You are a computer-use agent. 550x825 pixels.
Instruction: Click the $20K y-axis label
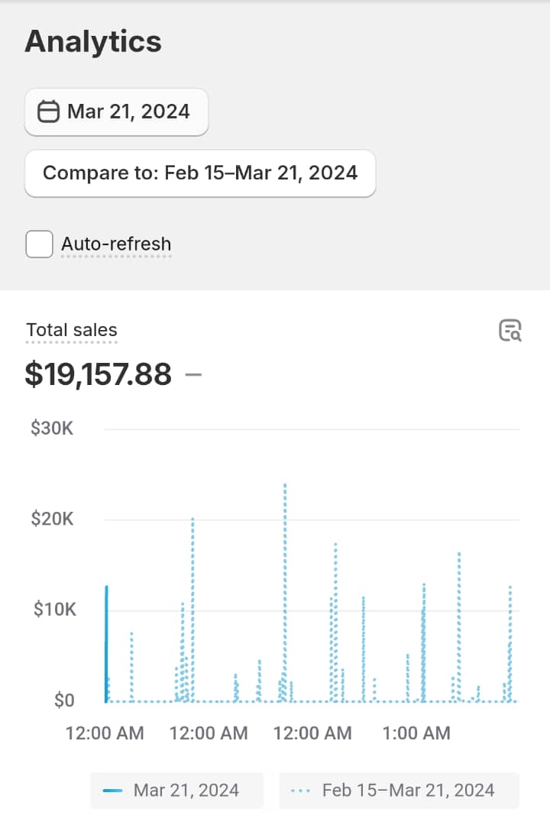[52, 519]
